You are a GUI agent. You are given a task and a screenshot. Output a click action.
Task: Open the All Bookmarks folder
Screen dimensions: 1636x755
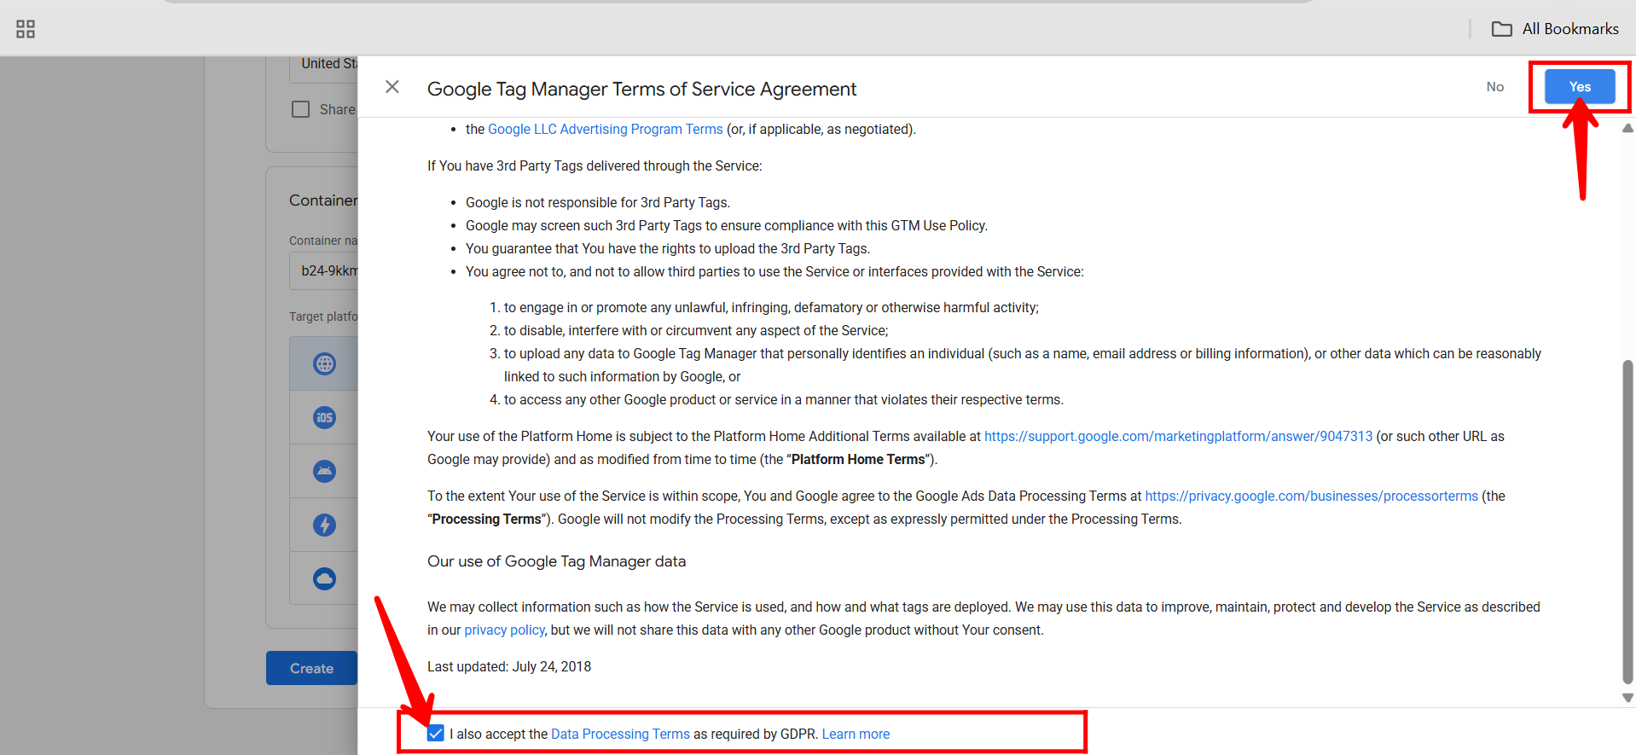coord(1554,29)
